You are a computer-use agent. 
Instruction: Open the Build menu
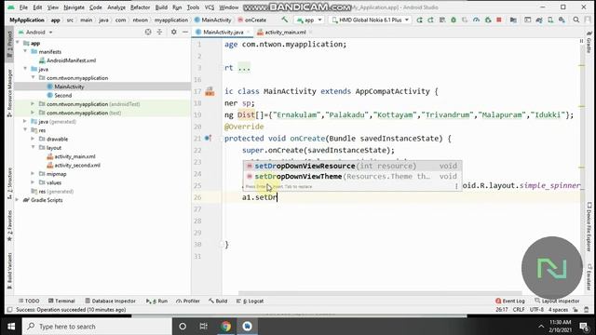pyautogui.click(x=161, y=7)
